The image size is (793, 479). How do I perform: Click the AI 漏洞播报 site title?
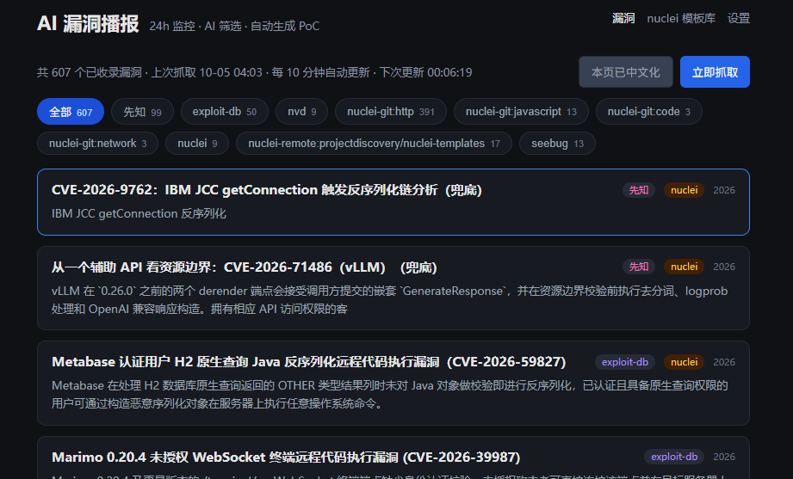click(x=88, y=24)
